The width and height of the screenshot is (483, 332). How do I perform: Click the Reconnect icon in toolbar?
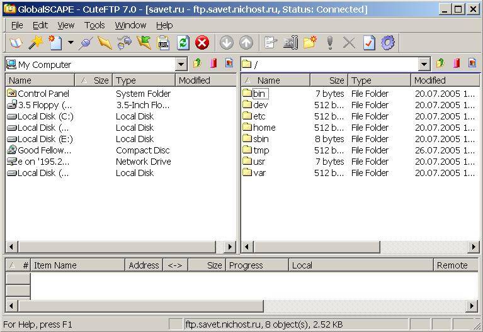click(125, 43)
